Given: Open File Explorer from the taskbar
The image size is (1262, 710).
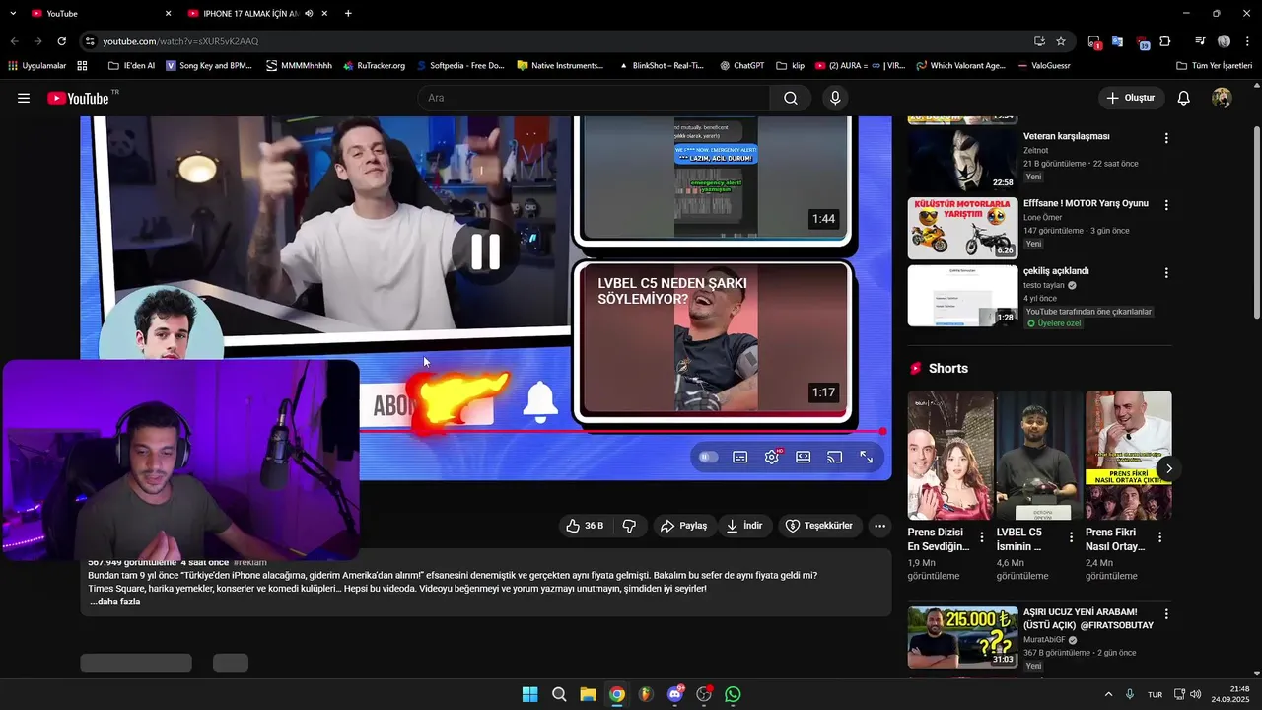Looking at the screenshot, I should tap(588, 694).
